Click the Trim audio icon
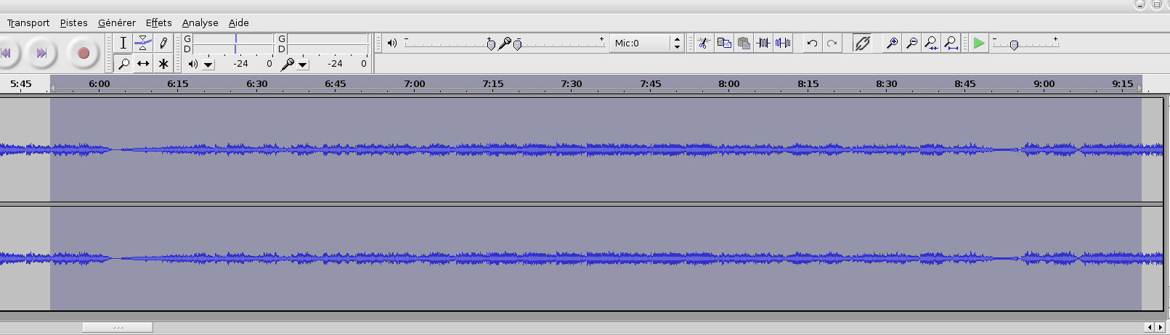This screenshot has height=335, width=1170. point(763,43)
